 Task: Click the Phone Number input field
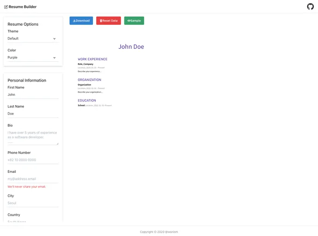pyautogui.click(x=33, y=160)
